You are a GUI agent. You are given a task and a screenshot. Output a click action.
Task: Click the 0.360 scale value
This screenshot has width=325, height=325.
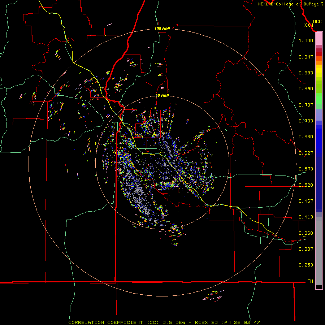(x=306, y=233)
